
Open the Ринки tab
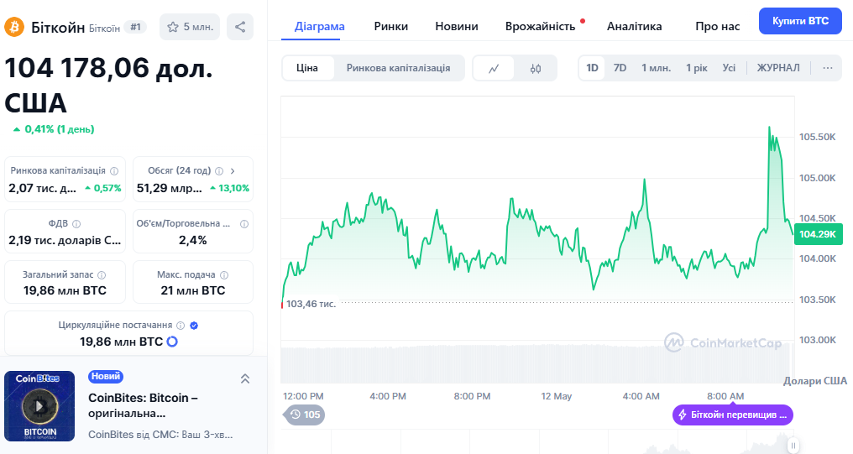pyautogui.click(x=390, y=26)
